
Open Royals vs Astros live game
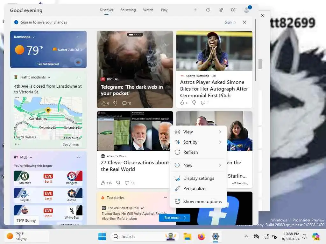(x=48, y=195)
